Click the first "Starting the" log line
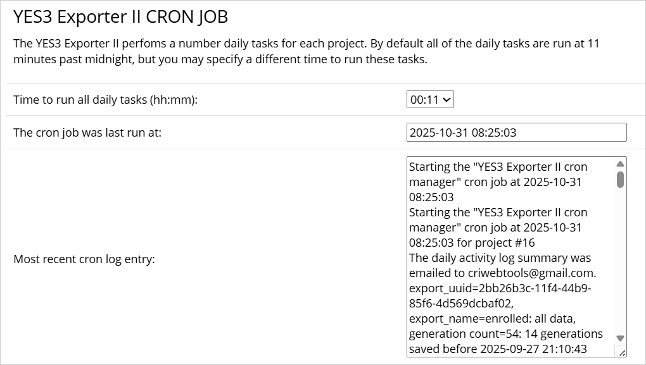The width and height of the screenshot is (646, 365). pos(498,167)
